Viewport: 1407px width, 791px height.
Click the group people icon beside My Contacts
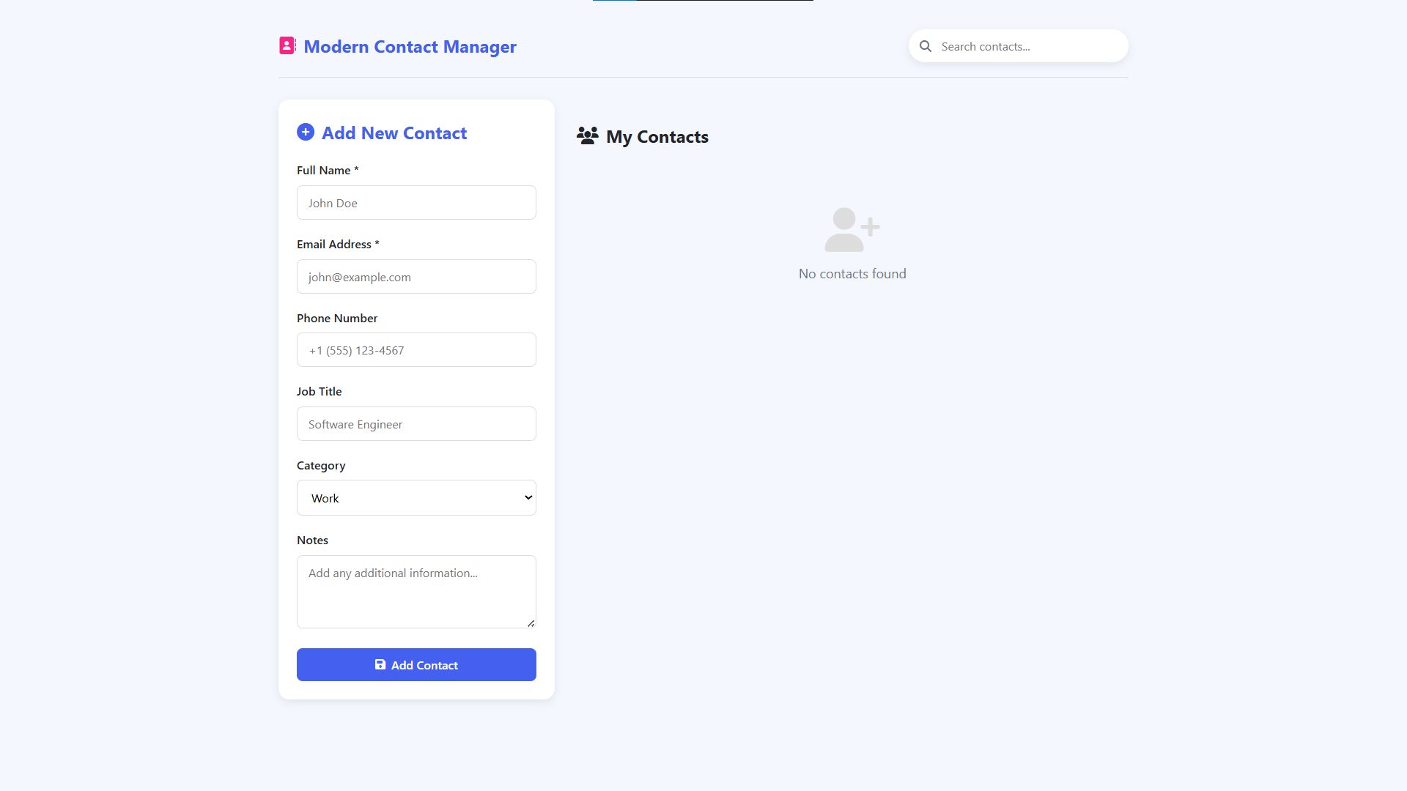point(588,136)
